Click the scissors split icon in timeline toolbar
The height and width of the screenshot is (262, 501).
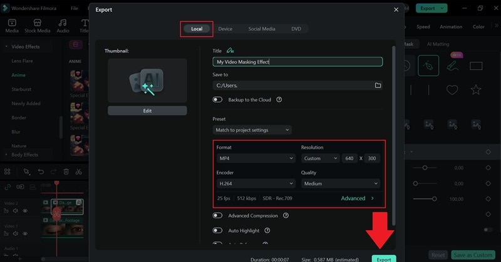[79, 172]
